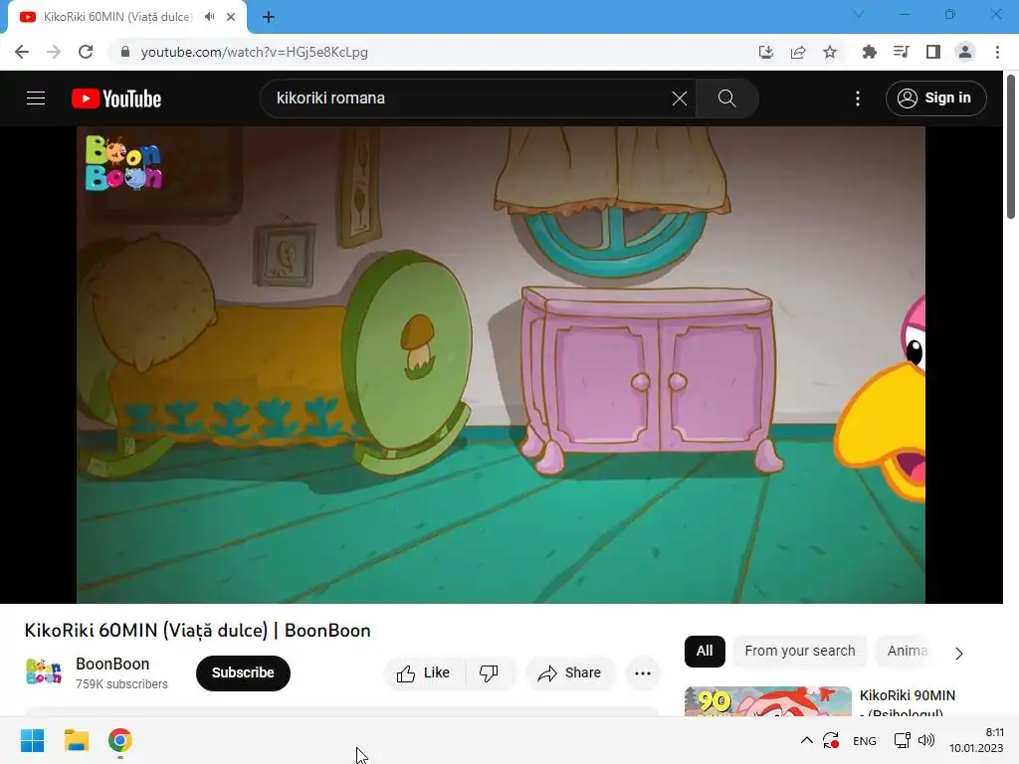Open the BoonBoon channel avatar
Screen dimensions: 1019x764
click(x=44, y=671)
